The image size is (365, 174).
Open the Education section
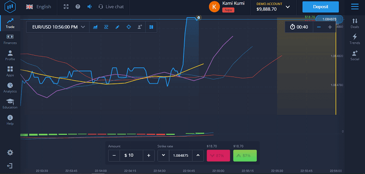10,103
